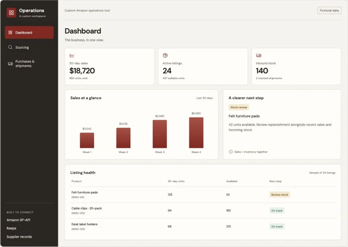This screenshot has width=348, height=247.
Task: Click the Operations logo icon
Action: pyautogui.click(x=11, y=13)
